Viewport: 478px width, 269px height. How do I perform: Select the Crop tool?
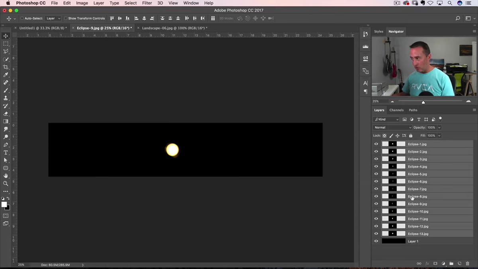coord(6,67)
